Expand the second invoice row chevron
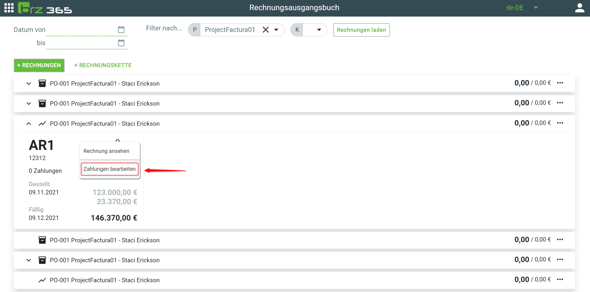590x292 pixels. coord(29,104)
